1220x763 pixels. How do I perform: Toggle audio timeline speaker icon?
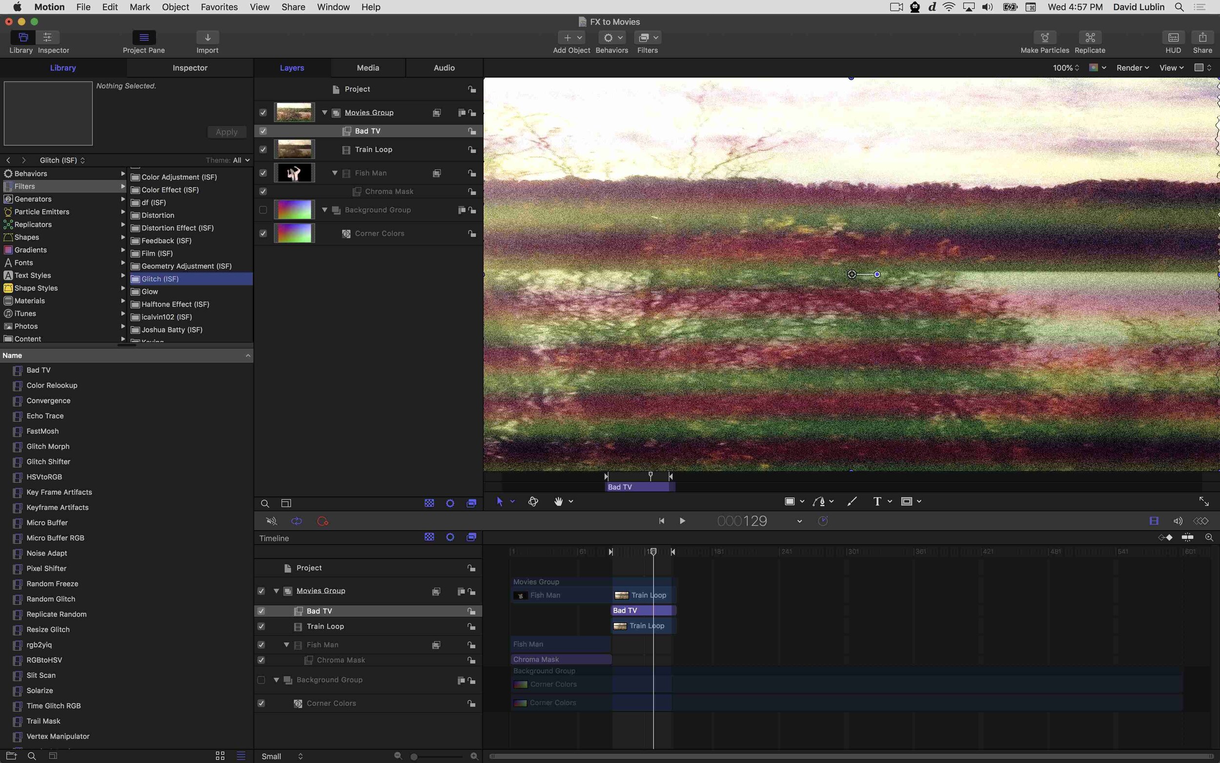pyautogui.click(x=1178, y=521)
